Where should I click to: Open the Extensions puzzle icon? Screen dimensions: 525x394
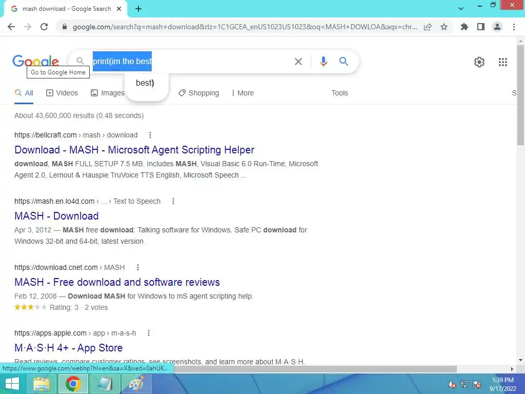(x=465, y=27)
